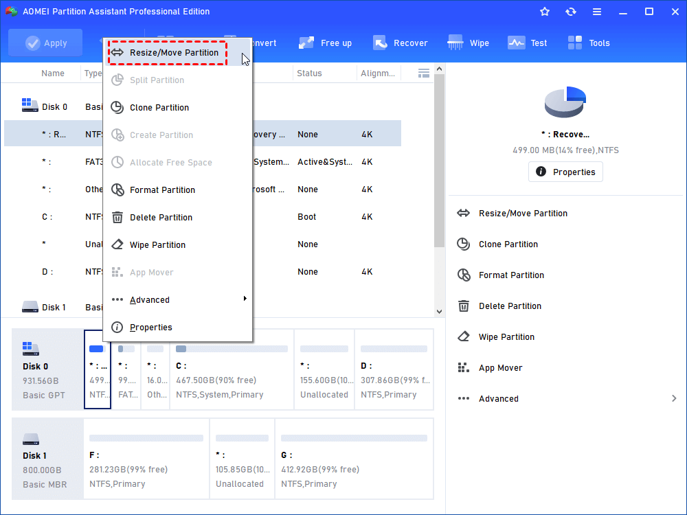Viewport: 687px width, 515px height.
Task: Select the D : row in partition list
Action: pos(203,272)
